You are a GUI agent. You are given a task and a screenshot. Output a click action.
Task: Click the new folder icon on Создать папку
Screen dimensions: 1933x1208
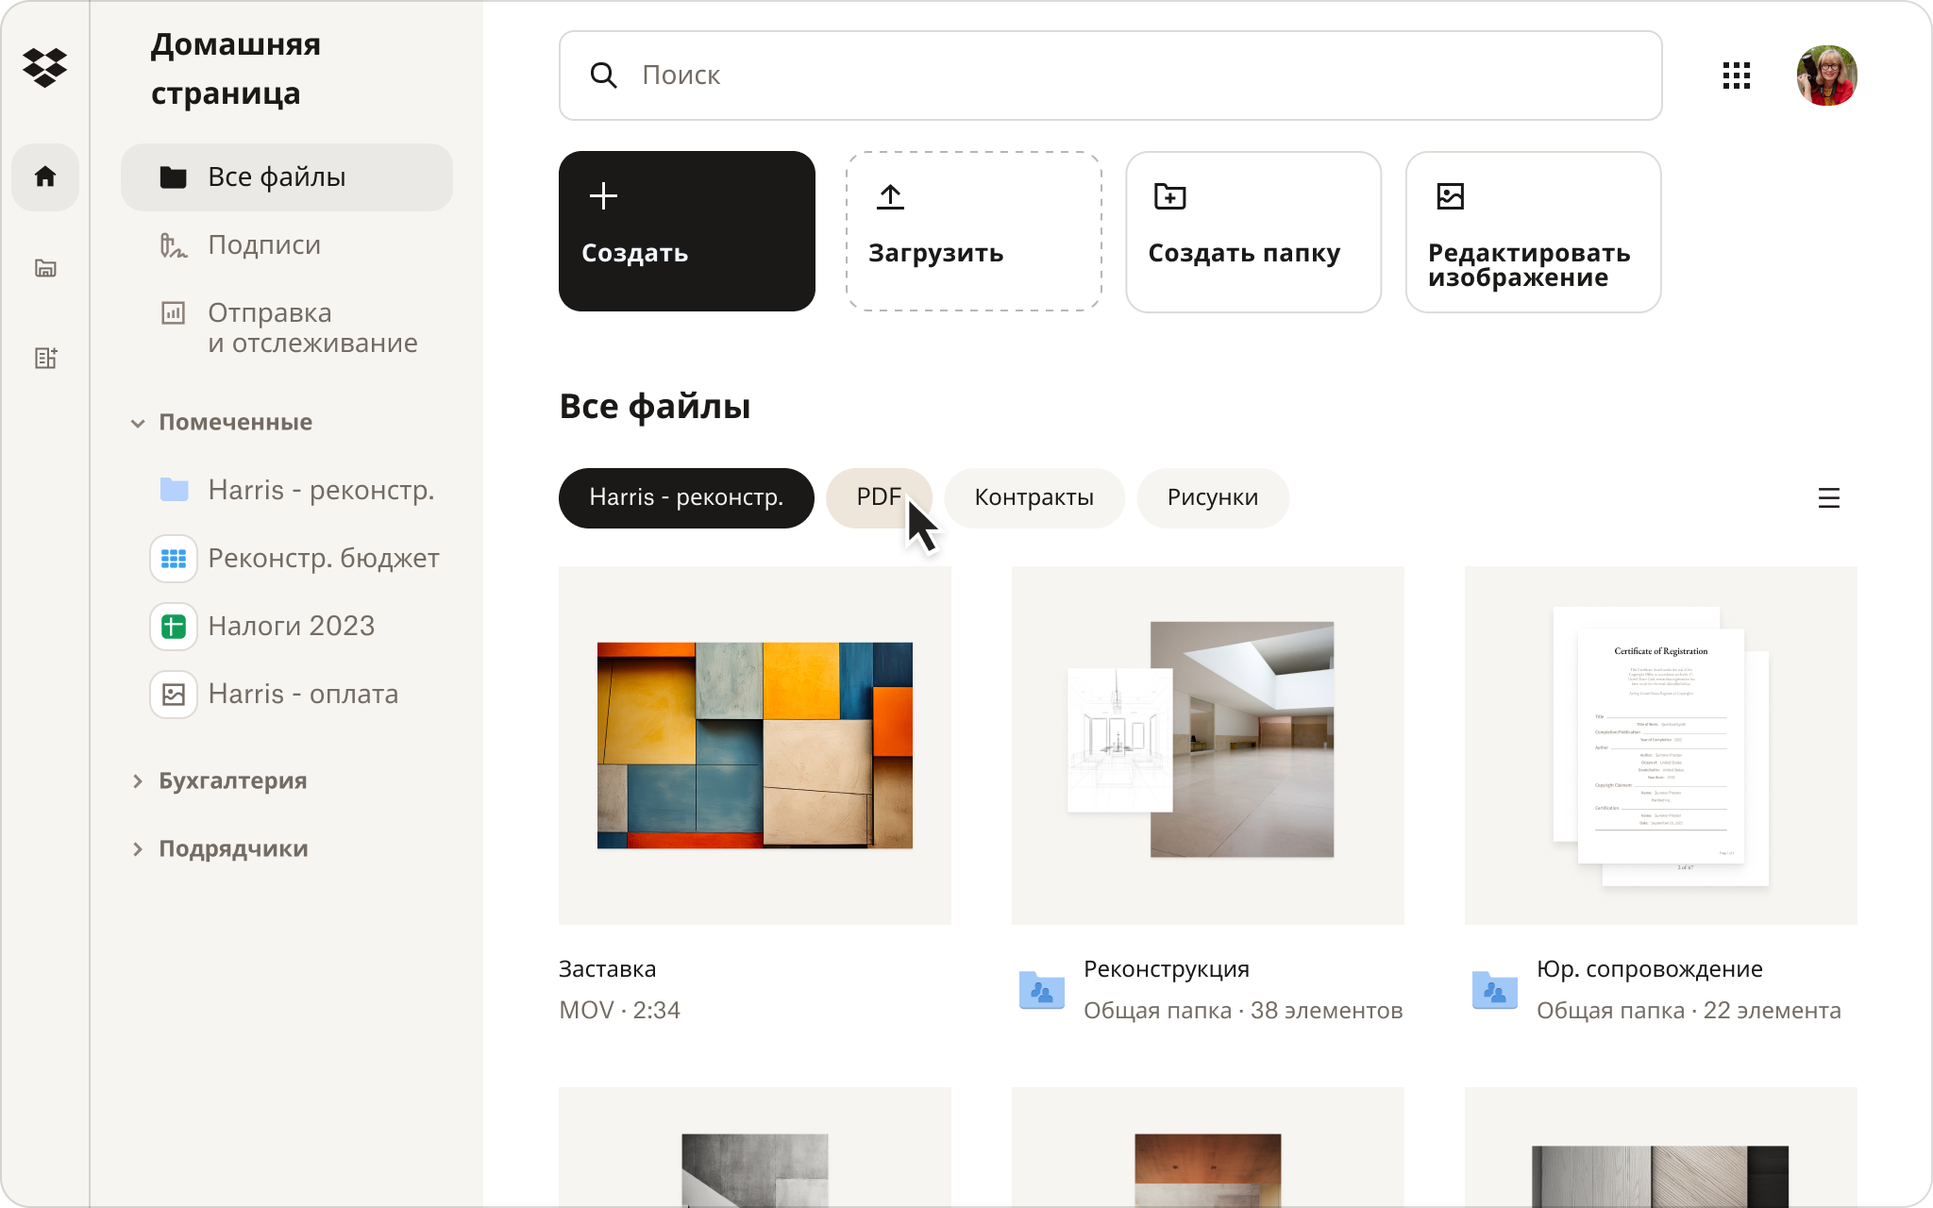[1169, 196]
